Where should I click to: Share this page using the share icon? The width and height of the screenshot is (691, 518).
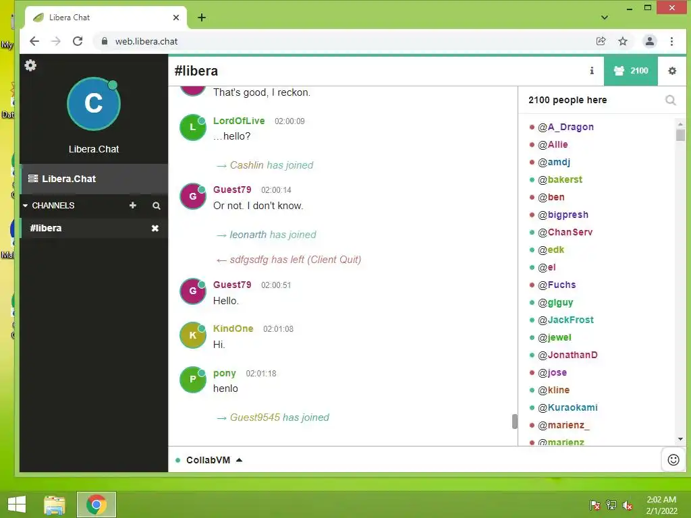601,41
